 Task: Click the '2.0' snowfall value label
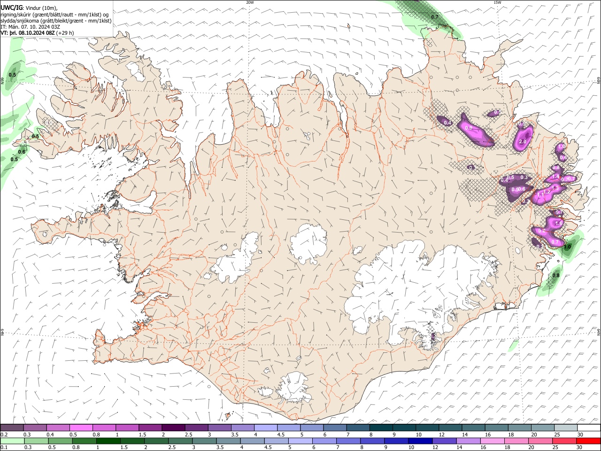pos(524,141)
